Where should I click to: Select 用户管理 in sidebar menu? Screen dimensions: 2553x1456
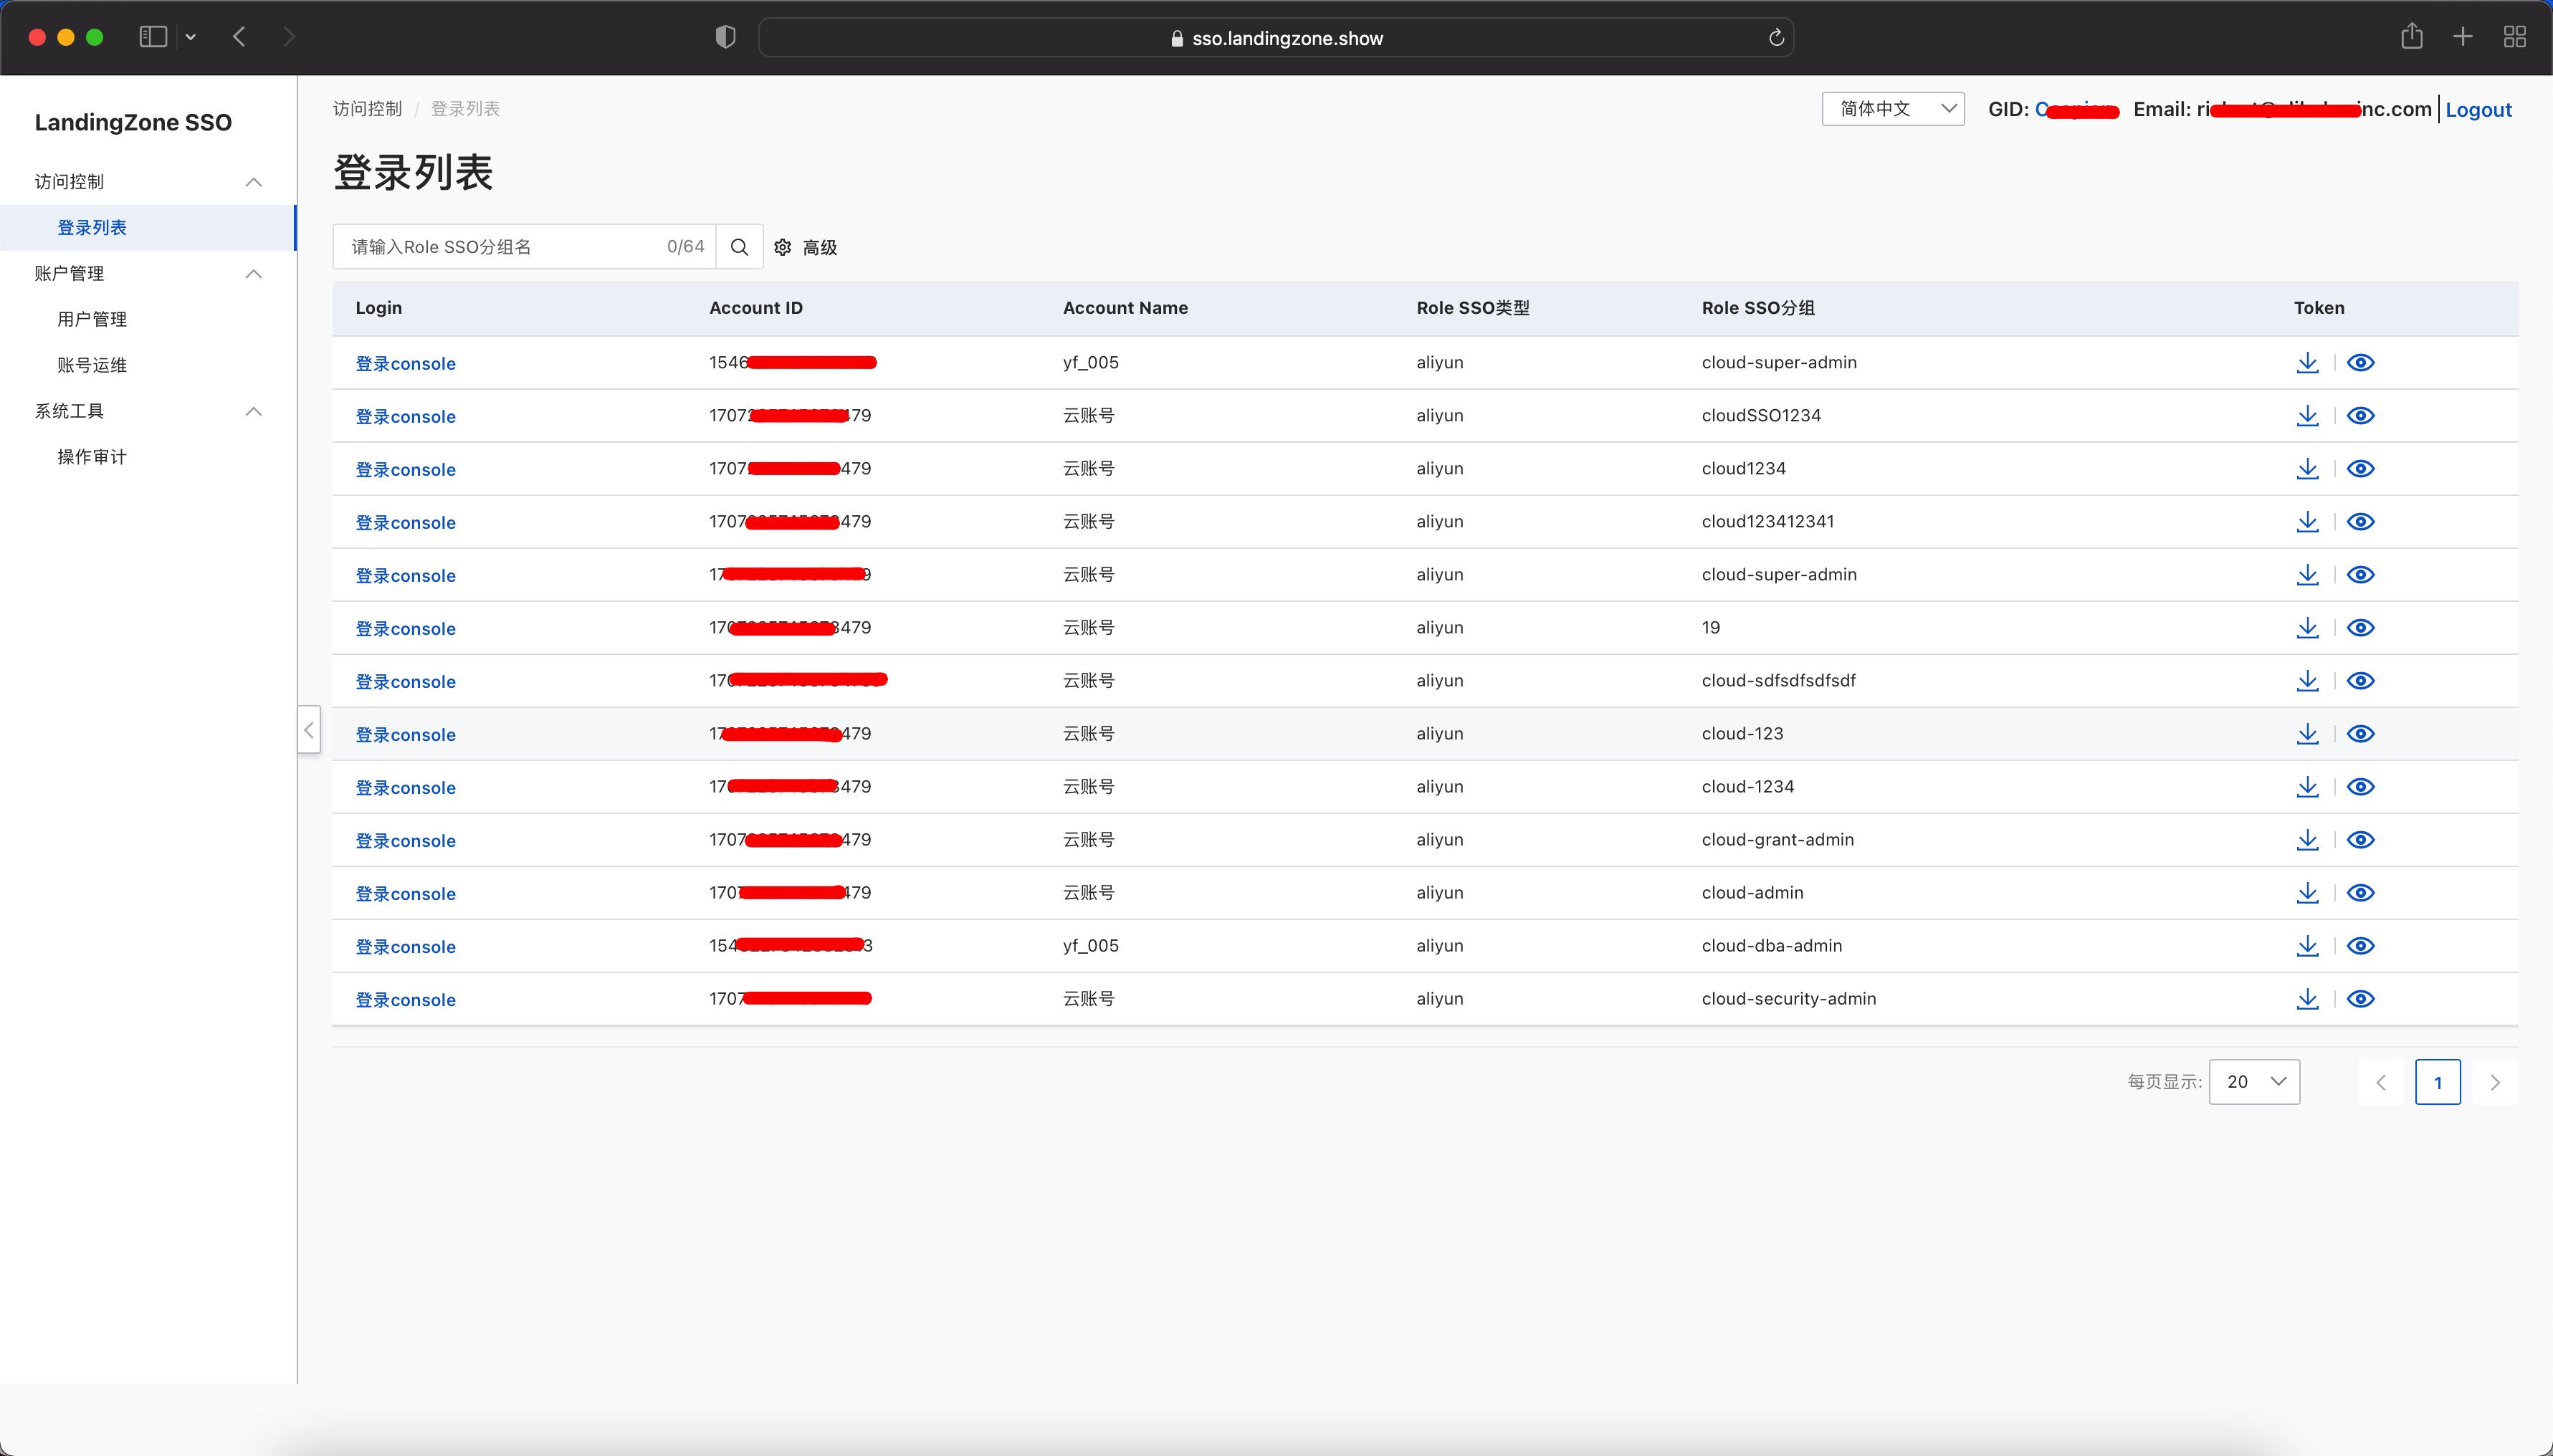[x=92, y=319]
